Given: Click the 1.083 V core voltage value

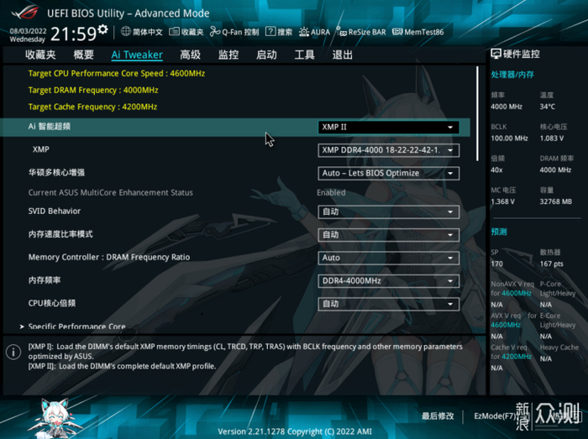Looking at the screenshot, I should pyautogui.click(x=552, y=138).
